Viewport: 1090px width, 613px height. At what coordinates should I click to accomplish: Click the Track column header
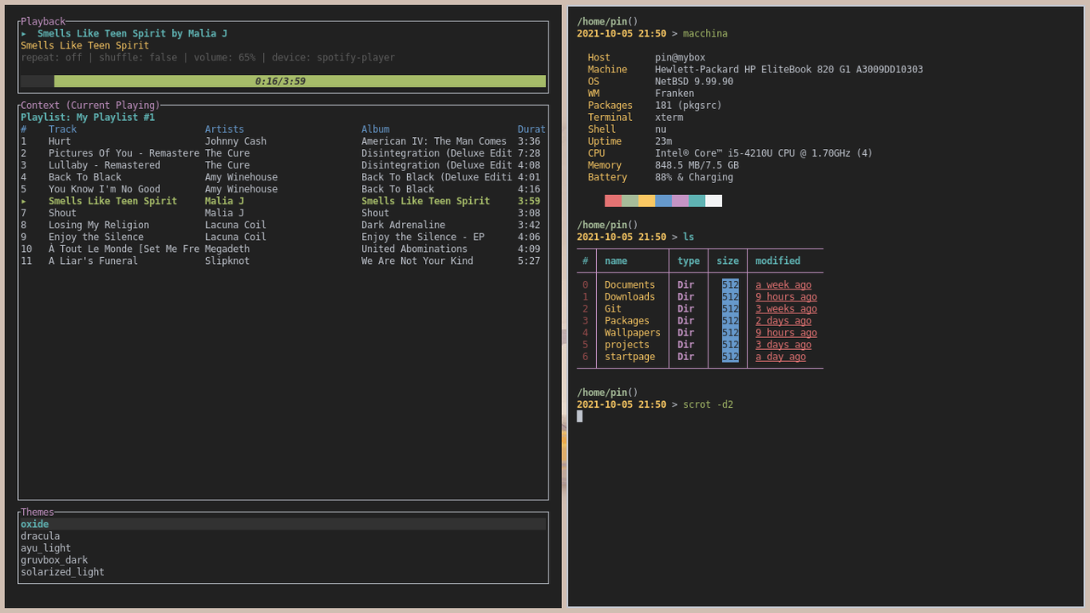coord(62,129)
